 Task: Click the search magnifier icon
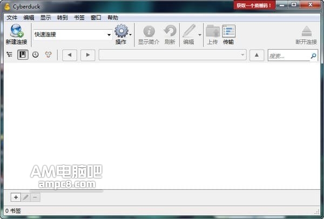313,56
